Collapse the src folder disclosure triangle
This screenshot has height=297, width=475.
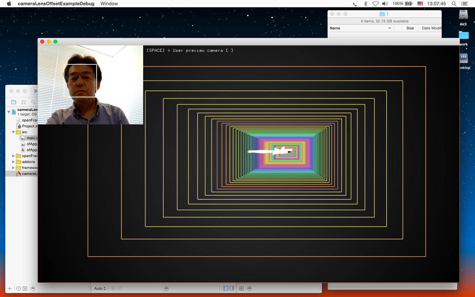click(14, 132)
